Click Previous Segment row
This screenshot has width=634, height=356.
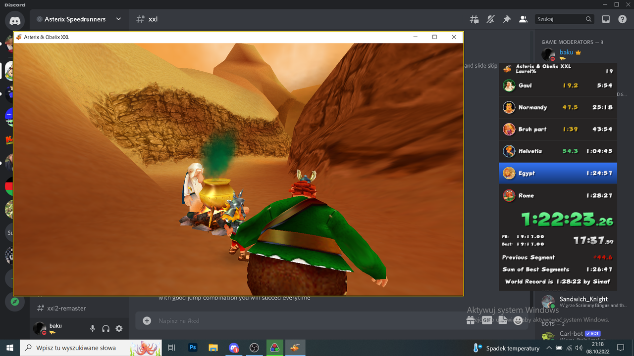pos(558,258)
